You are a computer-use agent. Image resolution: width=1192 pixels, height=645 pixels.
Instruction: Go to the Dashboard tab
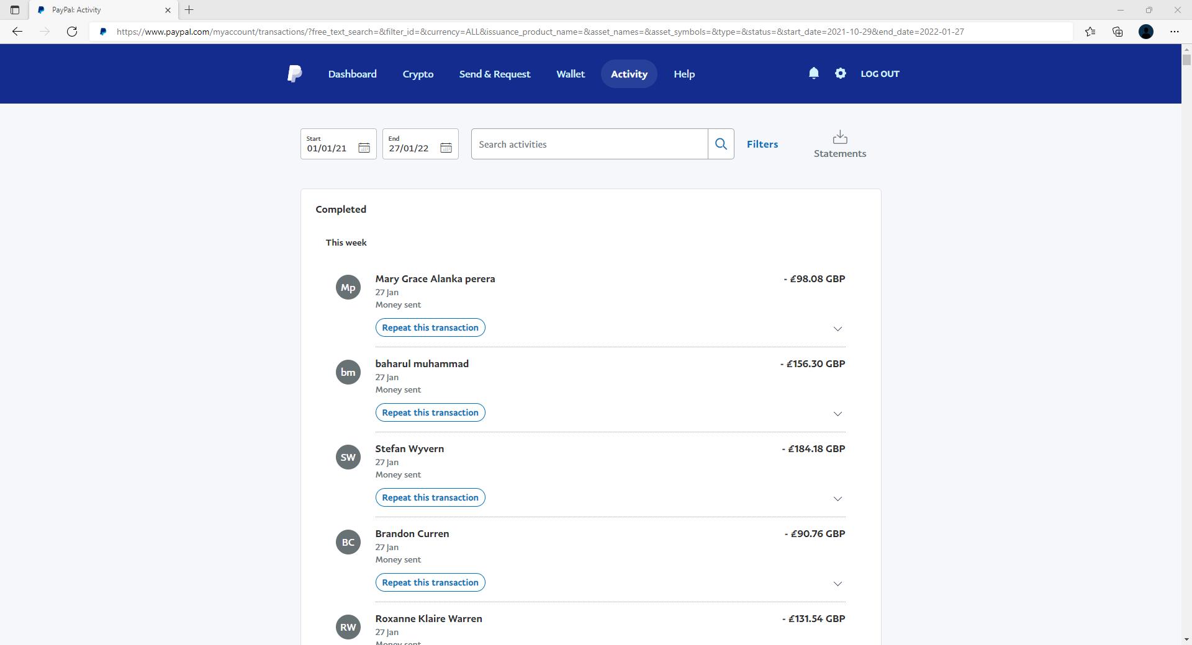pyautogui.click(x=352, y=74)
